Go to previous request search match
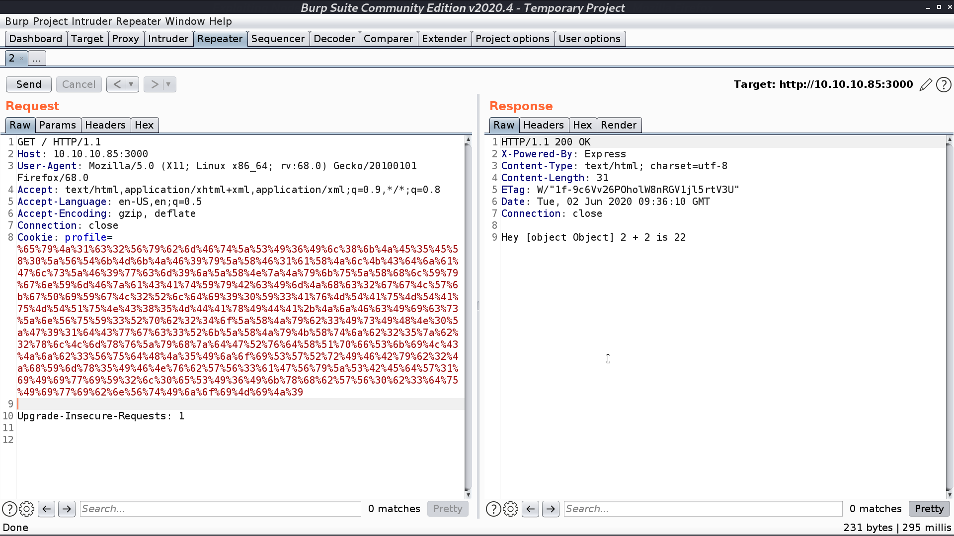 [47, 509]
